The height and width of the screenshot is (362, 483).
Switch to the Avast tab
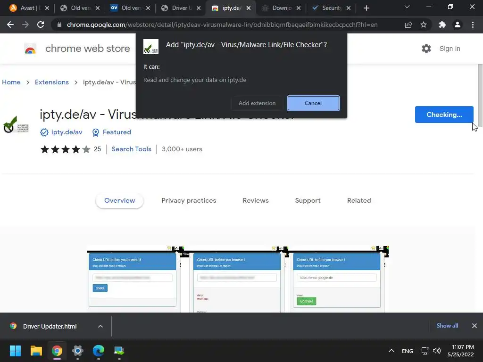[x=27, y=8]
